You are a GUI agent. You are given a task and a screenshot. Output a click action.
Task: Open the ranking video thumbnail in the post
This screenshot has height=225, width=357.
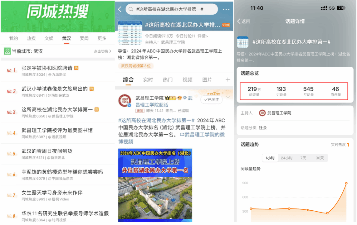tap(155, 185)
